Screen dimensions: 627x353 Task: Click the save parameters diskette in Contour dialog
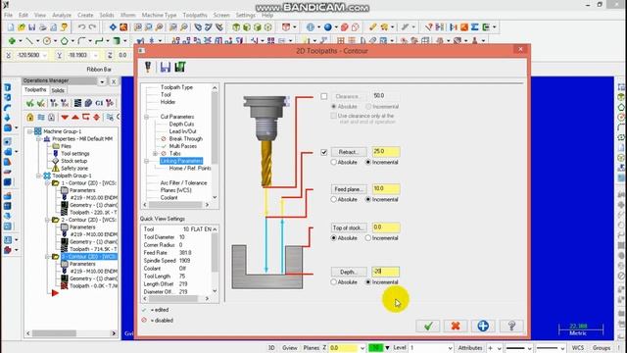pos(166,67)
